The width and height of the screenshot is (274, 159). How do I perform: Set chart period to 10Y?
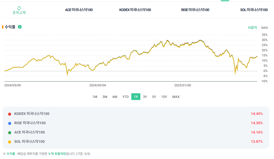coord(164,97)
